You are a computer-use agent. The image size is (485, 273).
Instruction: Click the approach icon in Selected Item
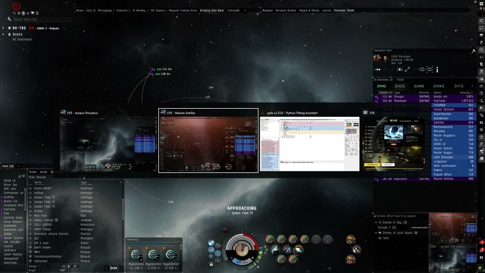click(x=377, y=70)
